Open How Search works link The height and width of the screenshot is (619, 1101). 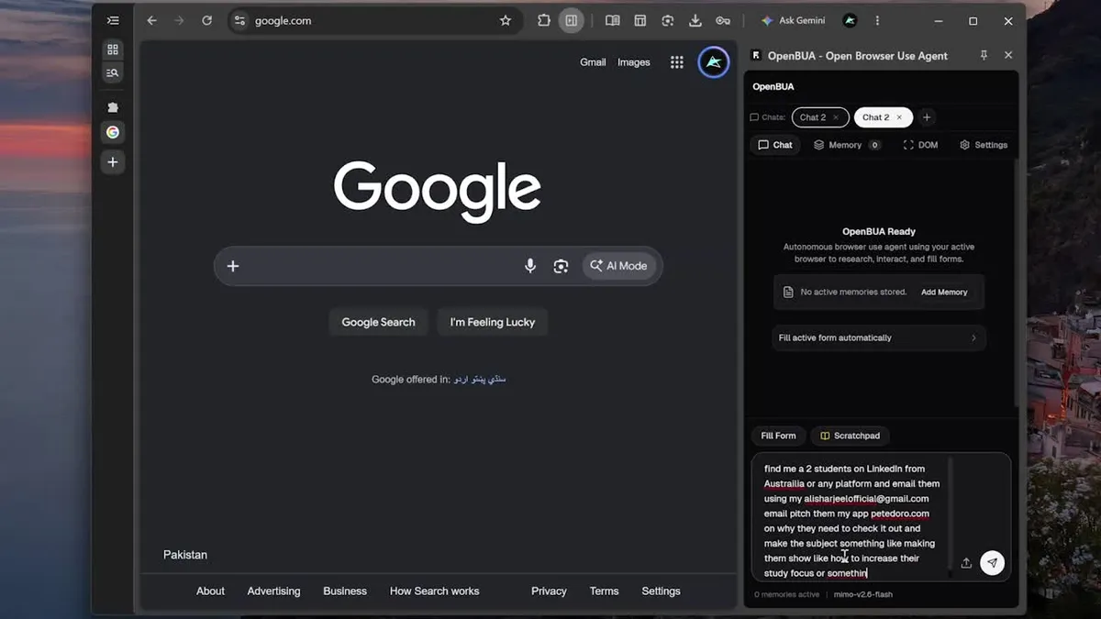click(435, 591)
